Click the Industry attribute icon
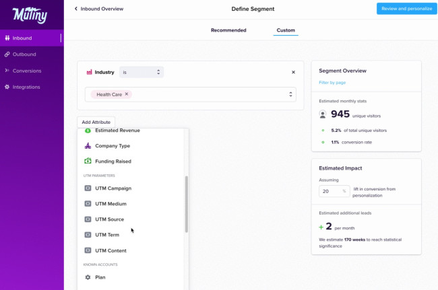Viewport: 438px width, 290px height. point(89,72)
